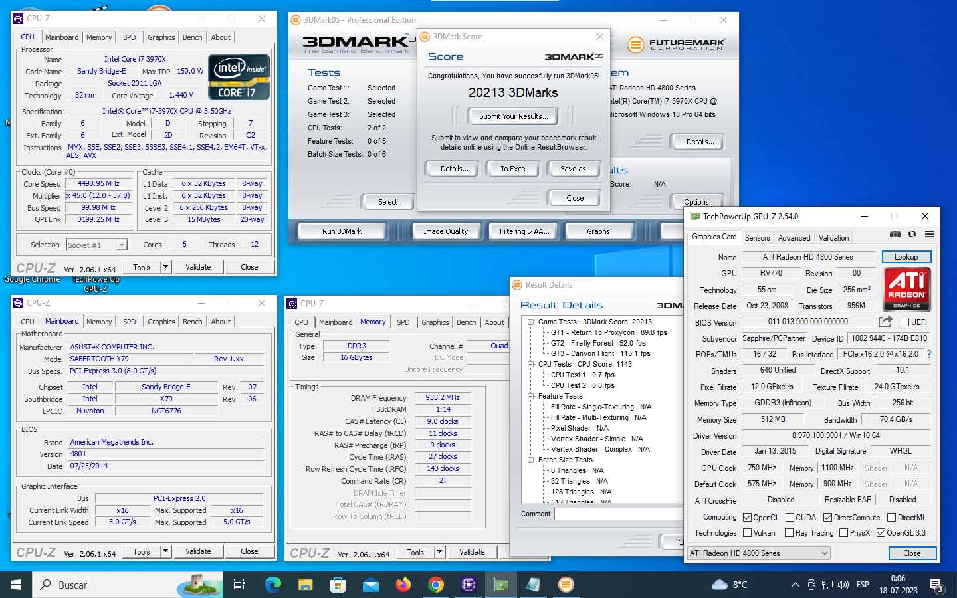Open Firefox from taskbar
This screenshot has height=598, width=957.
tap(403, 585)
